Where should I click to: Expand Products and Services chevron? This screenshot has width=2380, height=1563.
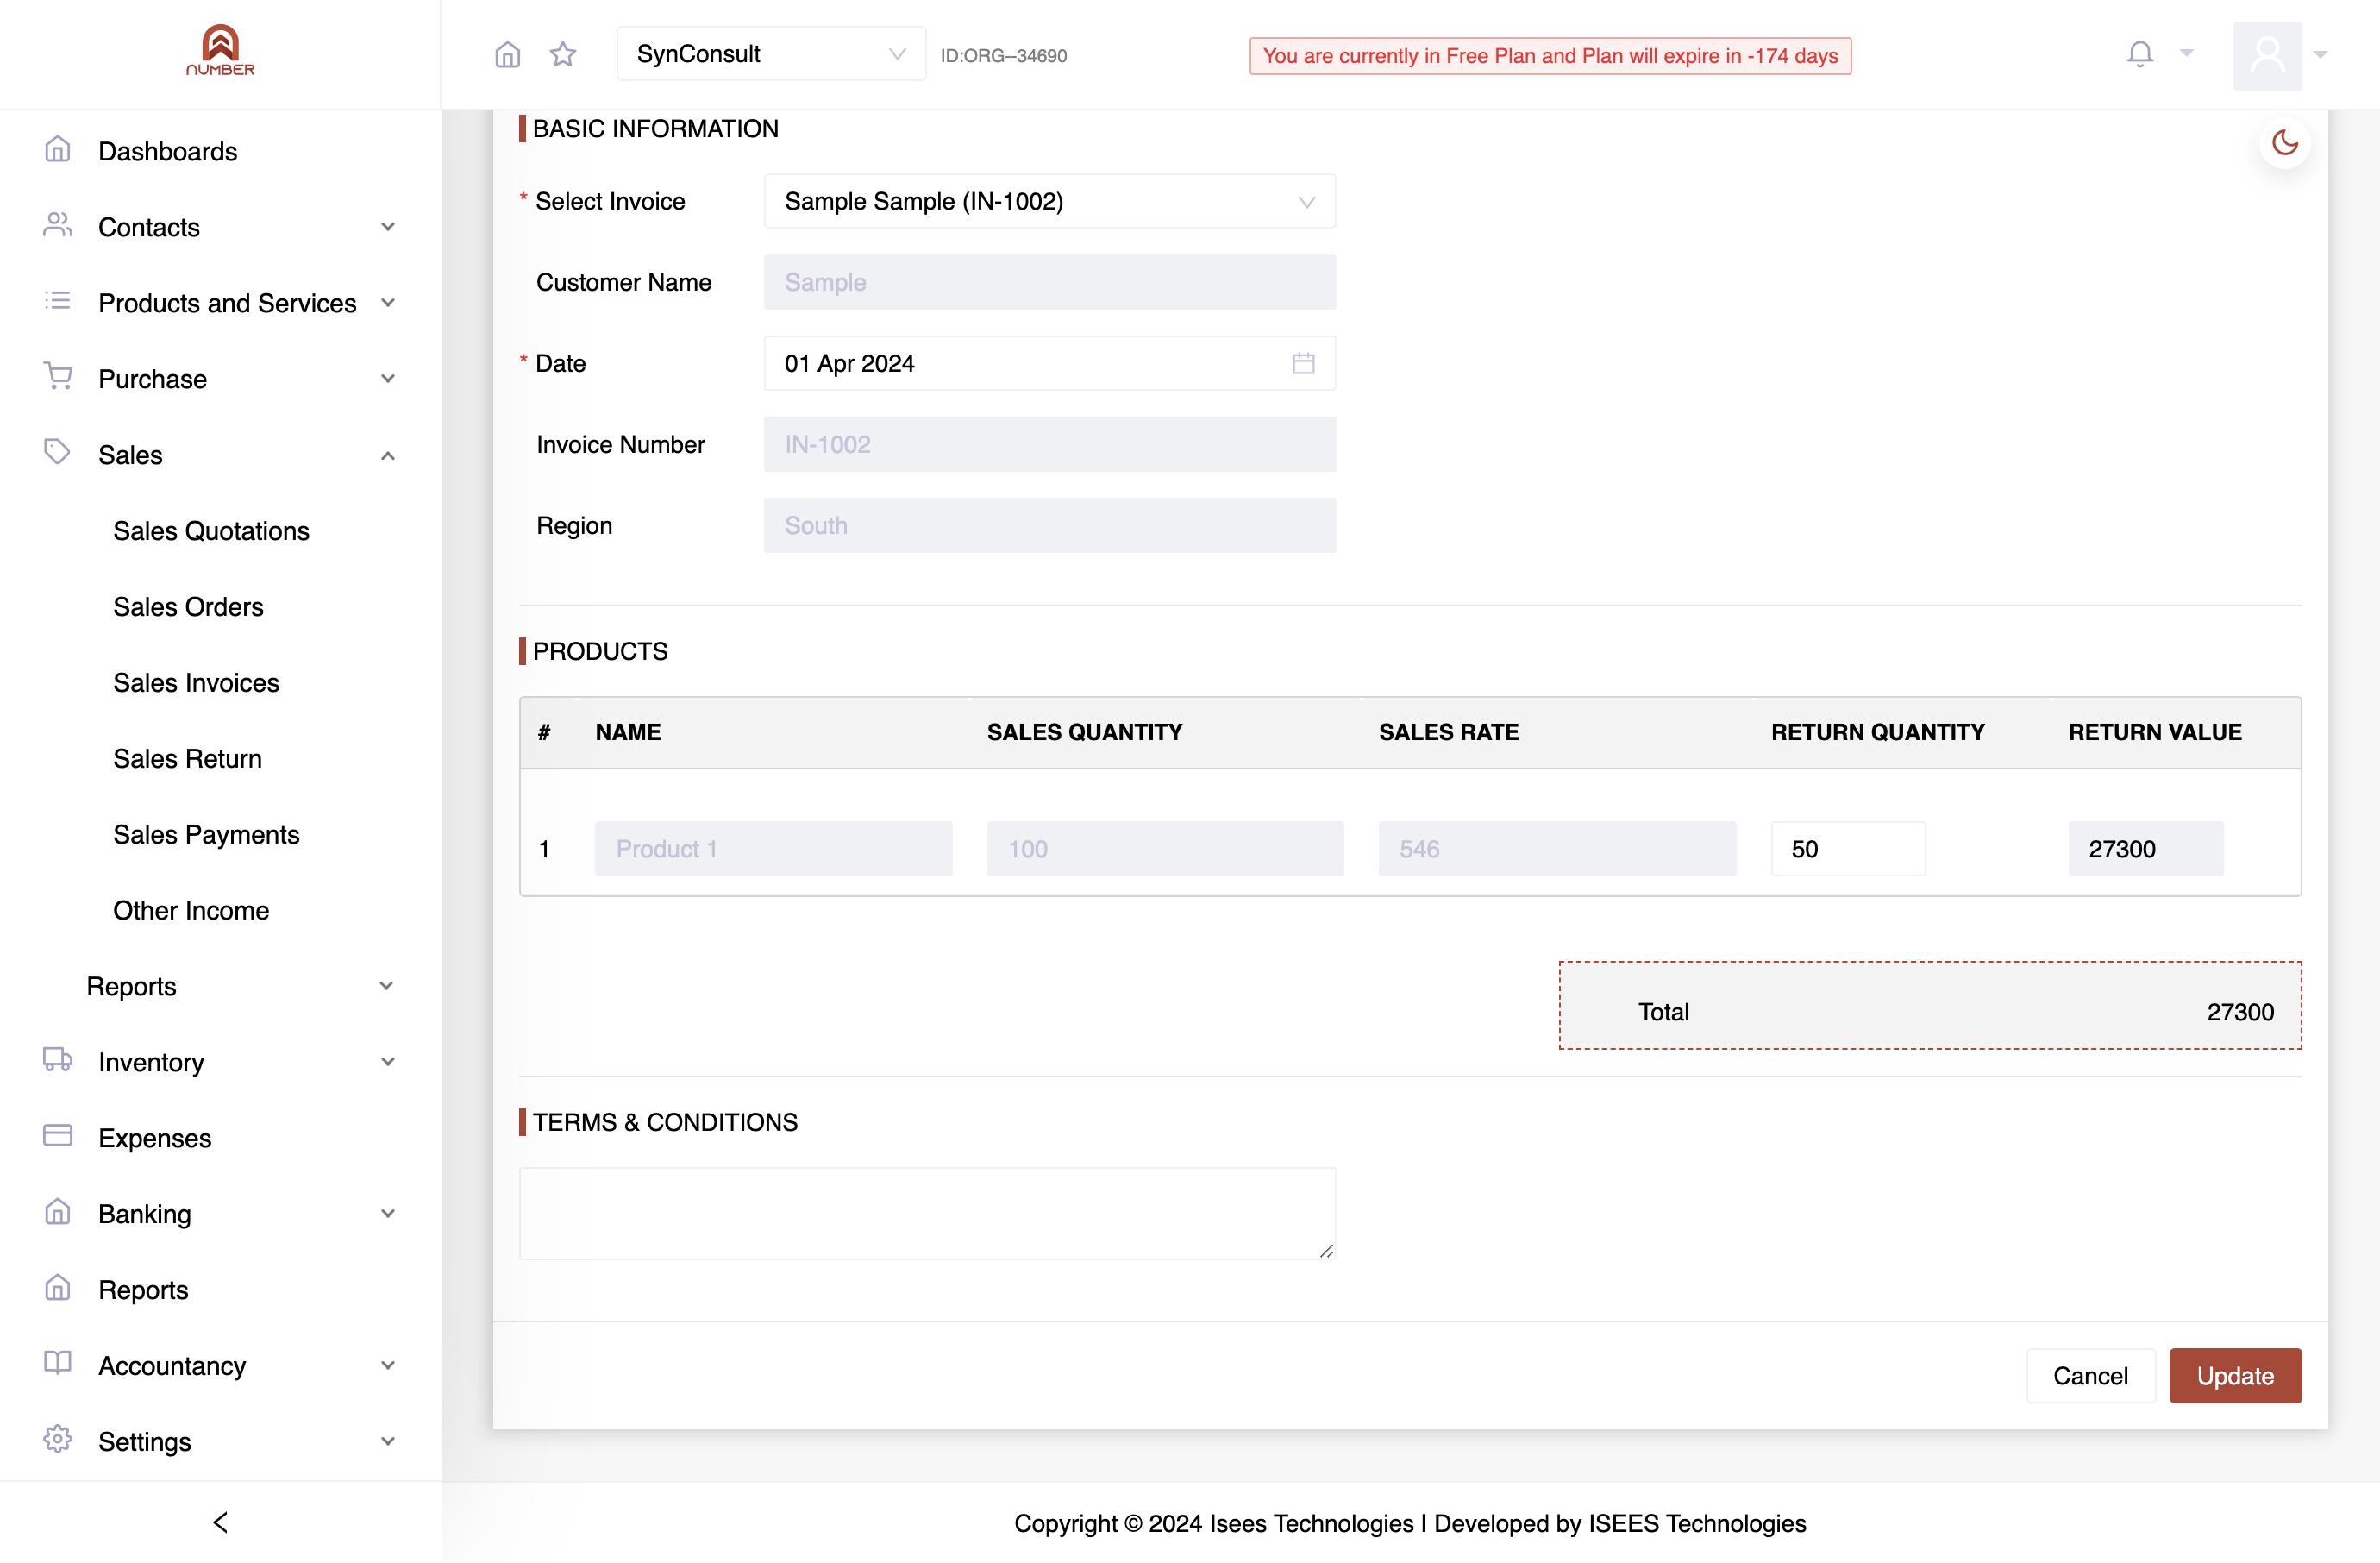click(x=388, y=303)
